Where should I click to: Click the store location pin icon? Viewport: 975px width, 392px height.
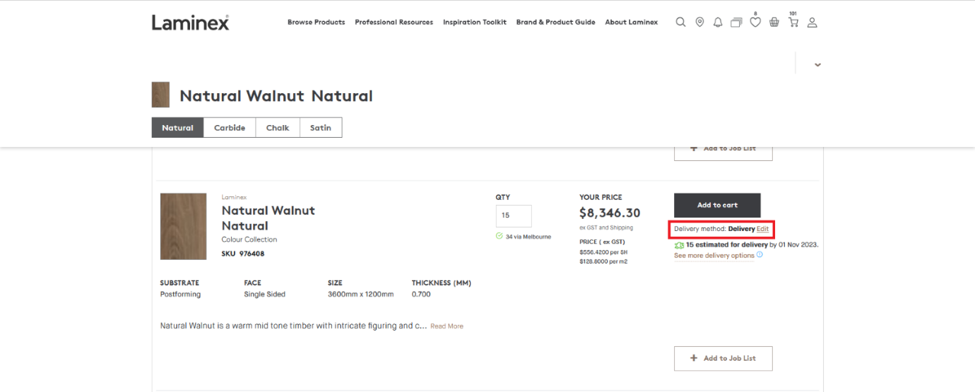coord(699,22)
